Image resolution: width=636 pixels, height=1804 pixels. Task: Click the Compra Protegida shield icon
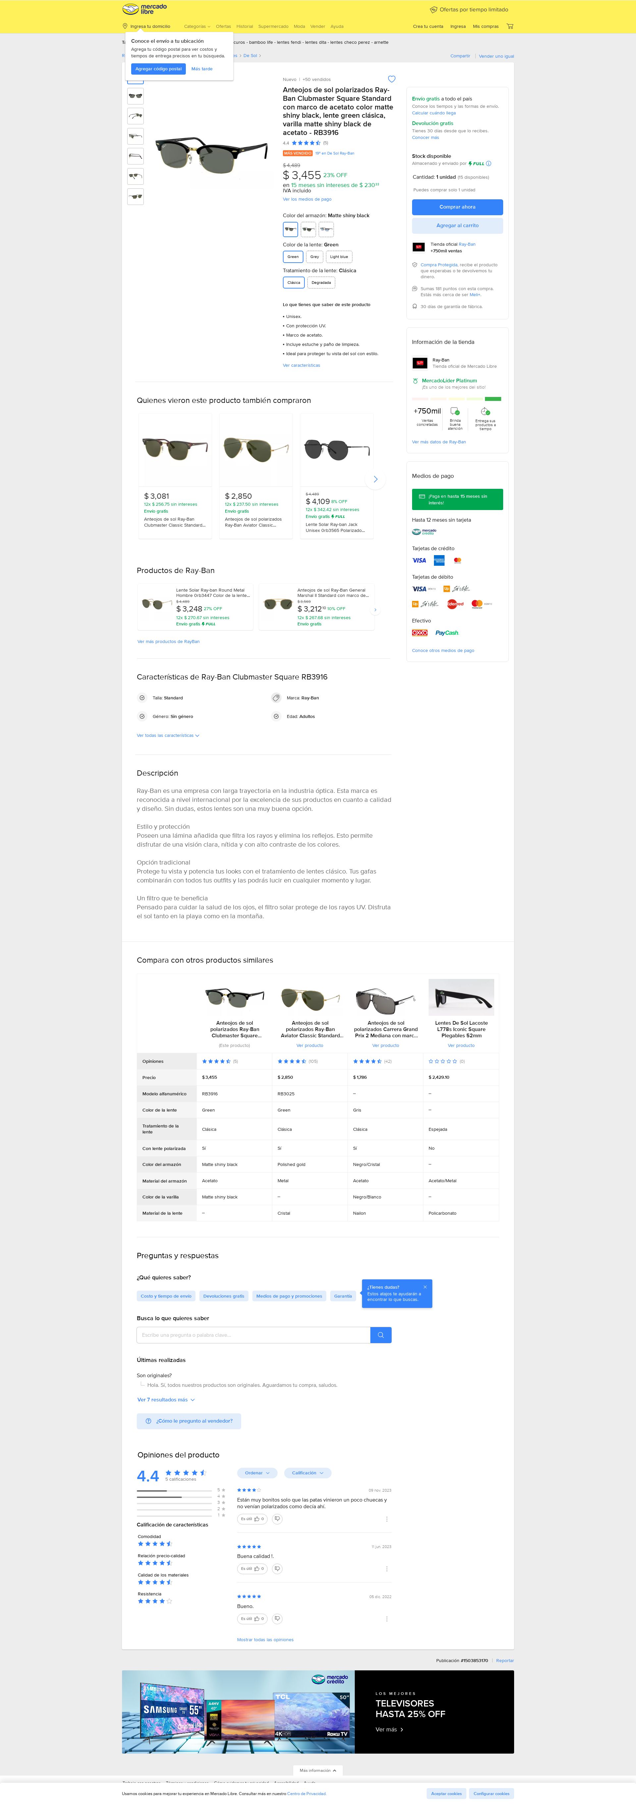[x=415, y=265]
